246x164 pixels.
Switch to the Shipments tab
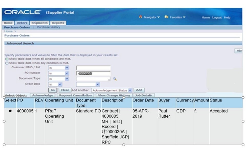pyautogui.click(x=39, y=23)
